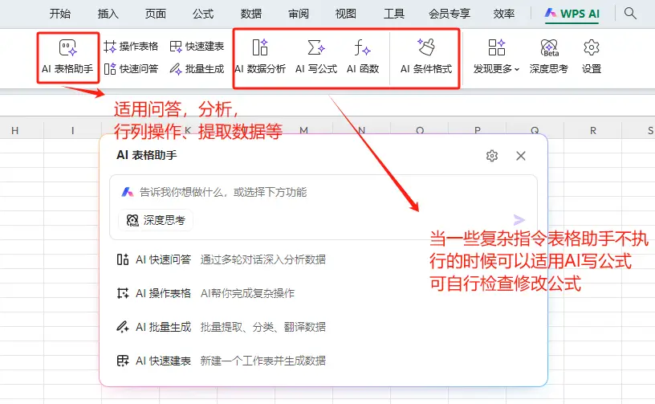655x404 pixels.
Task: Launch the 批量生成 ribbon tool
Action: (x=197, y=68)
